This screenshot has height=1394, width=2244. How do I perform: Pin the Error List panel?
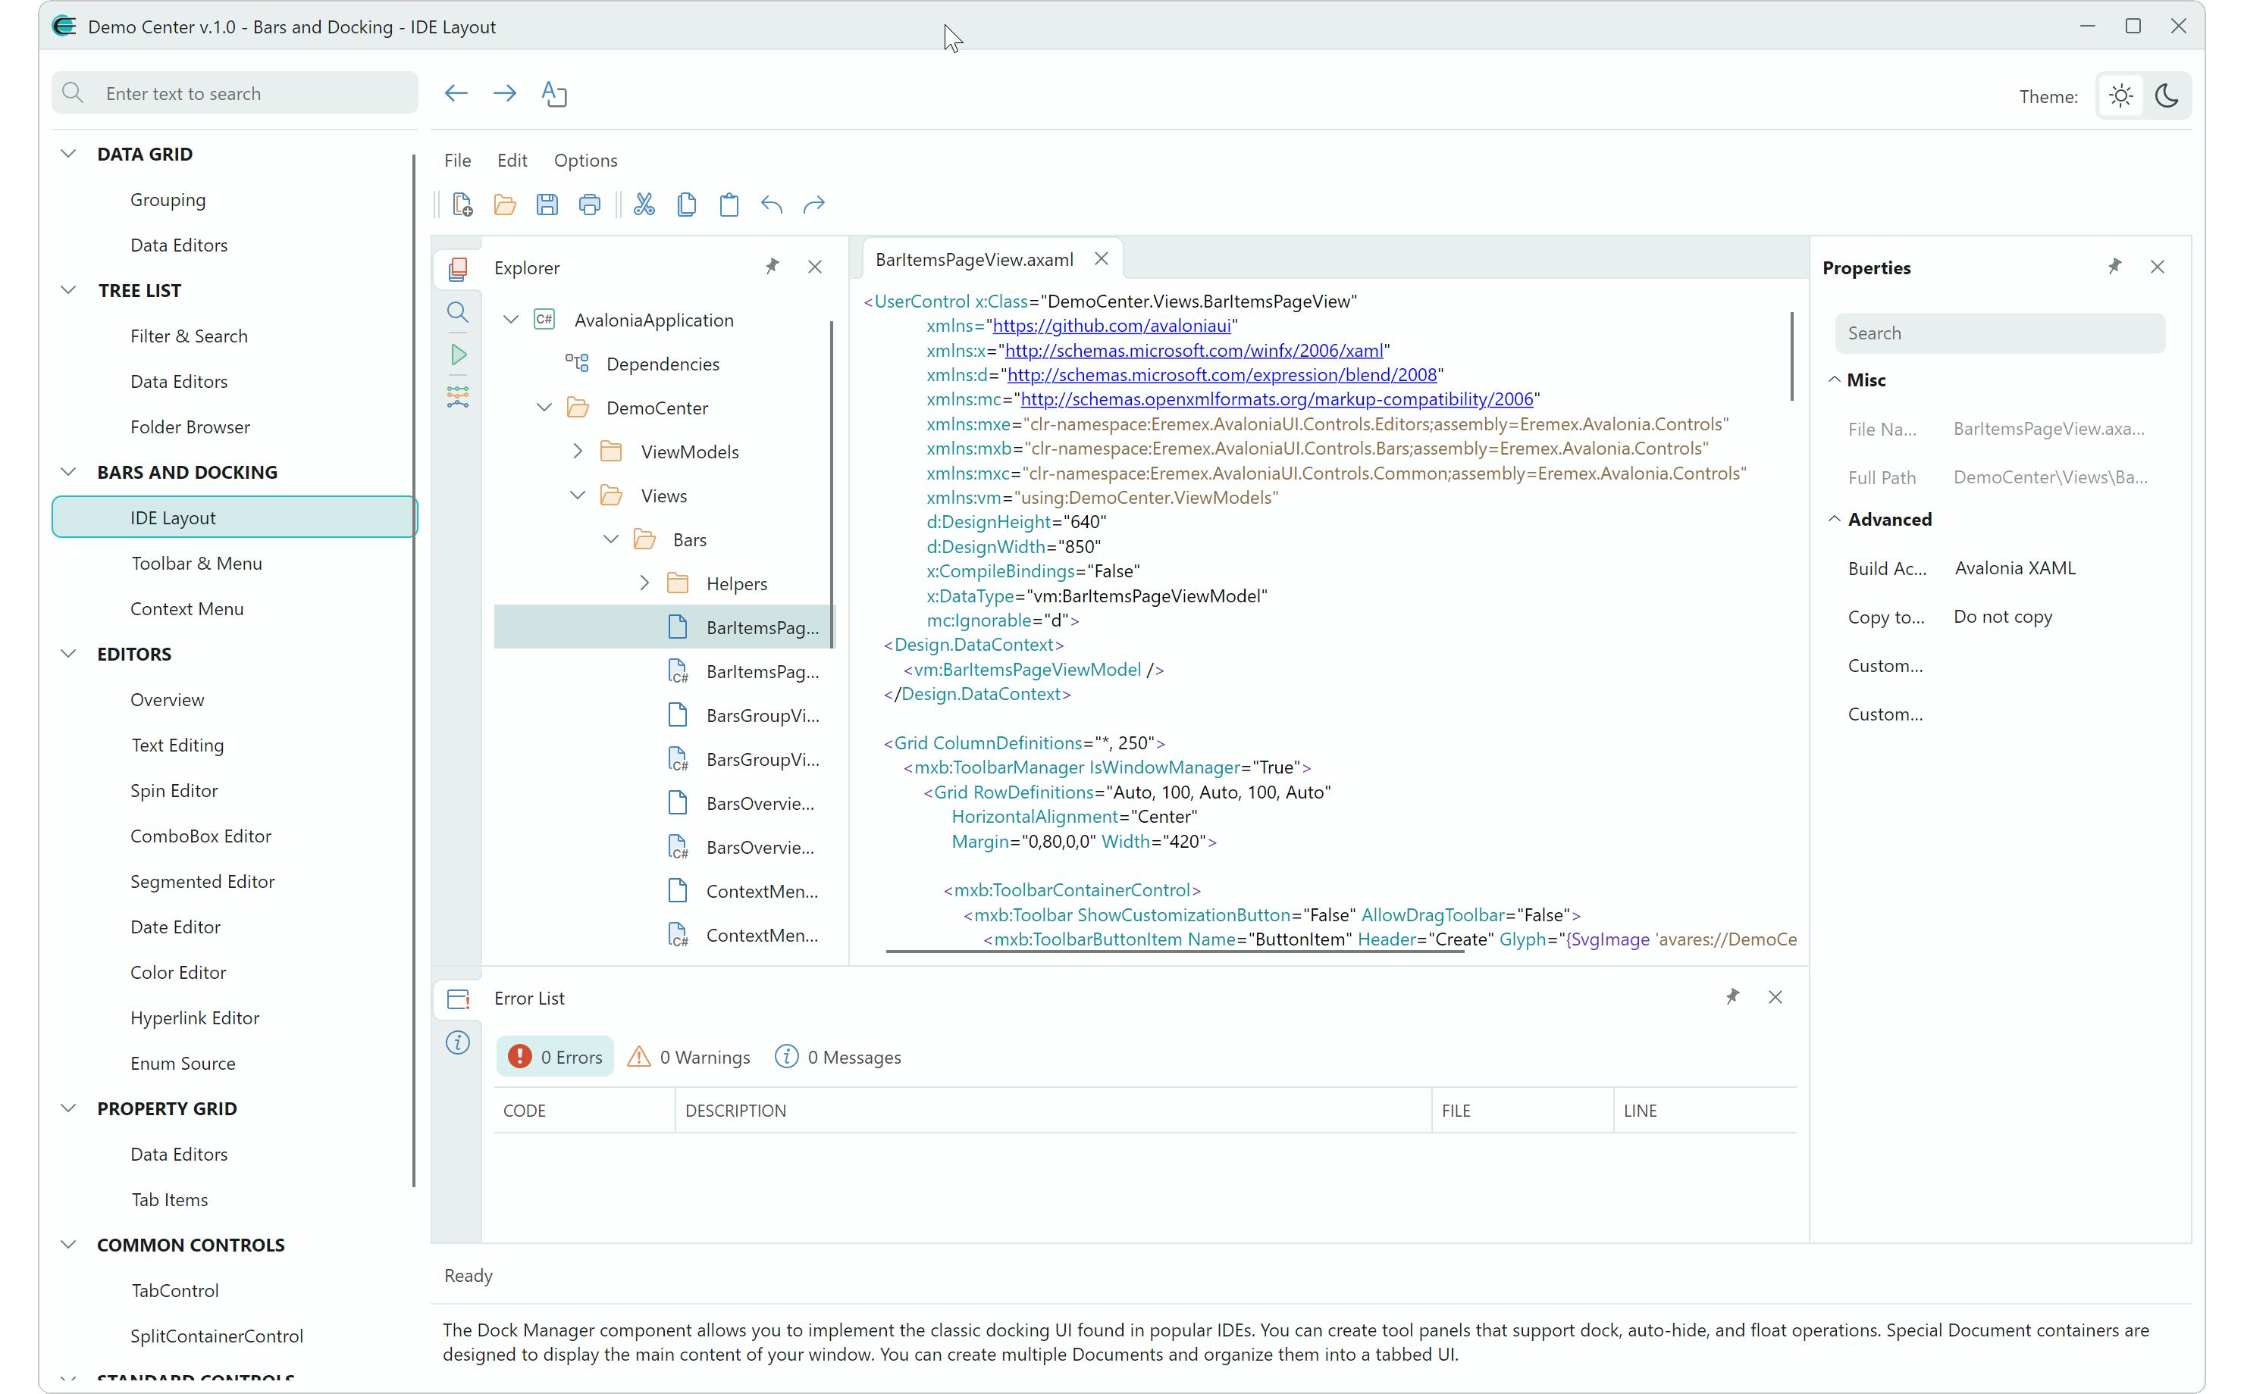pos(1732,997)
